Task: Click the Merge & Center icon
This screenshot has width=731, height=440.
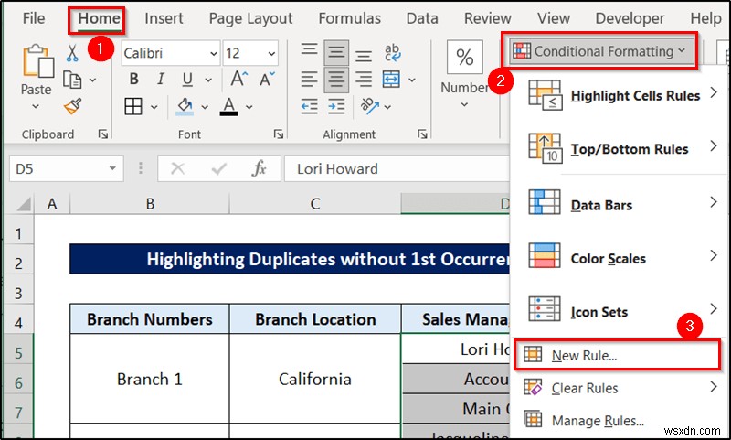Action: 391,80
